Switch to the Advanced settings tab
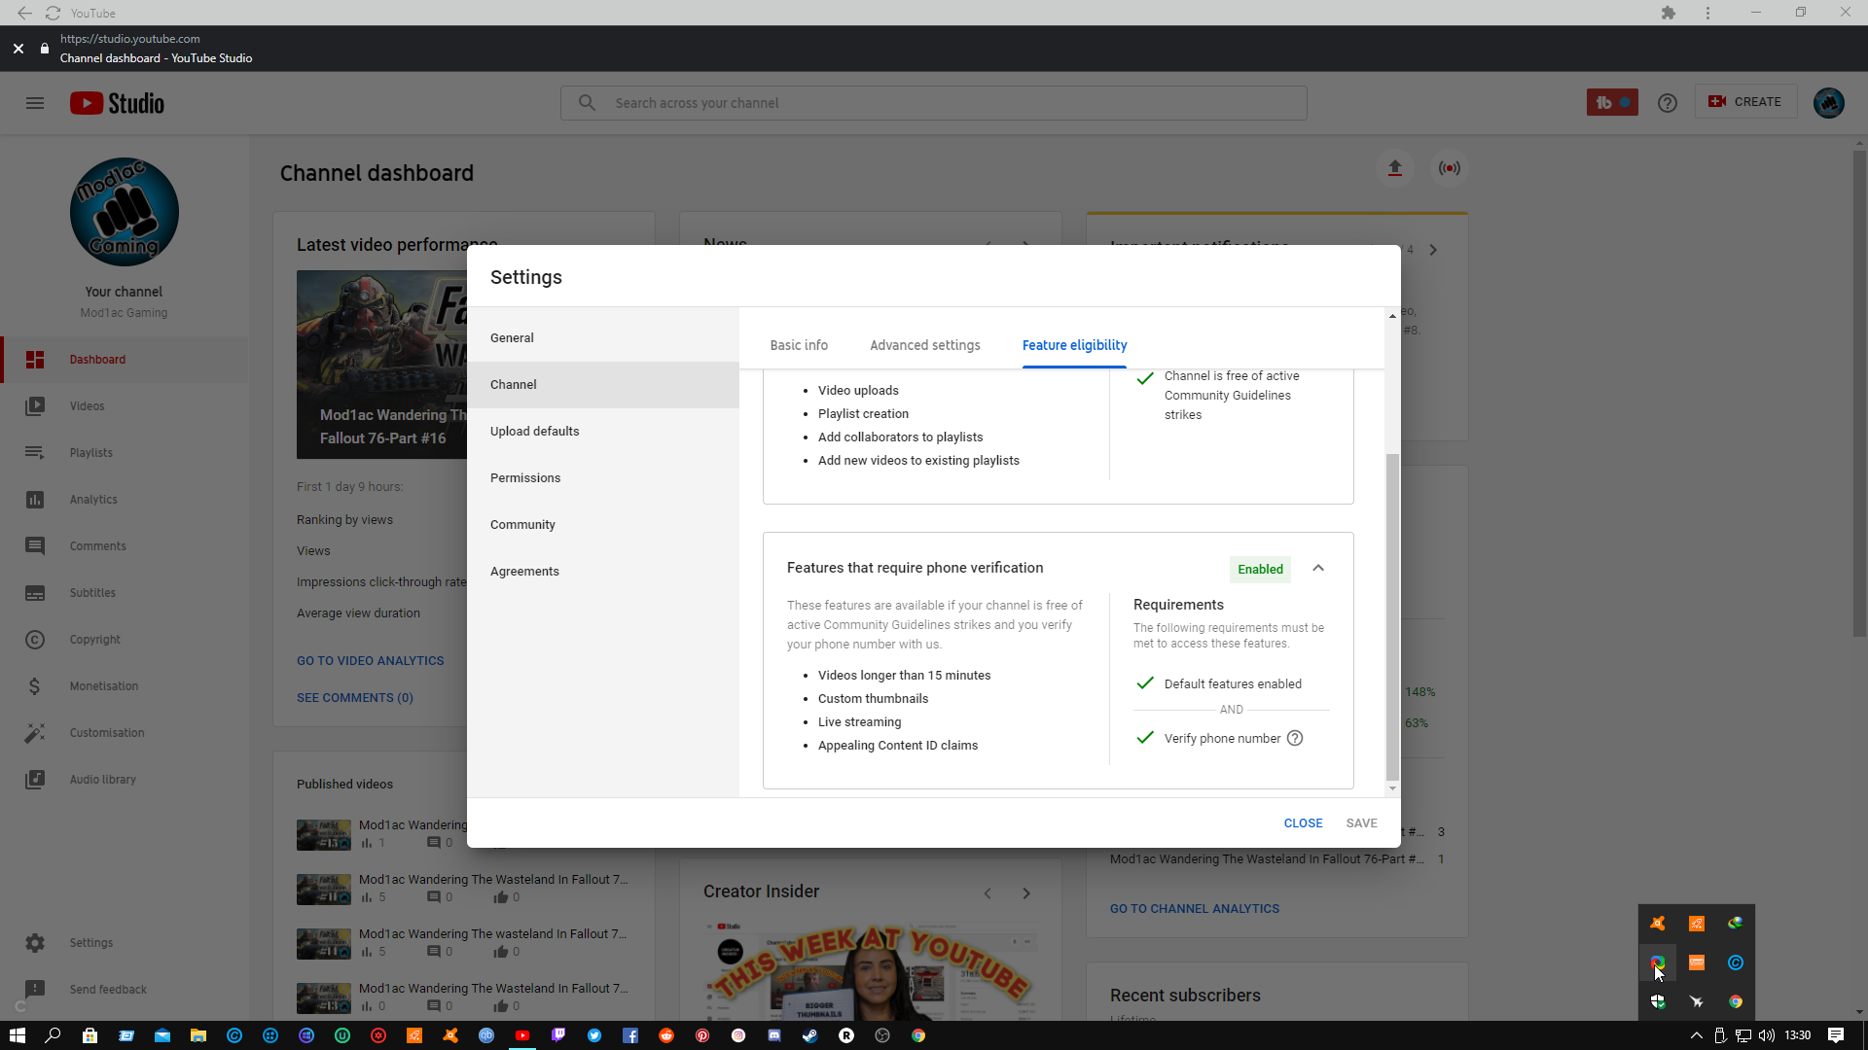Image resolution: width=1868 pixels, height=1050 pixels. pyautogui.click(x=925, y=345)
